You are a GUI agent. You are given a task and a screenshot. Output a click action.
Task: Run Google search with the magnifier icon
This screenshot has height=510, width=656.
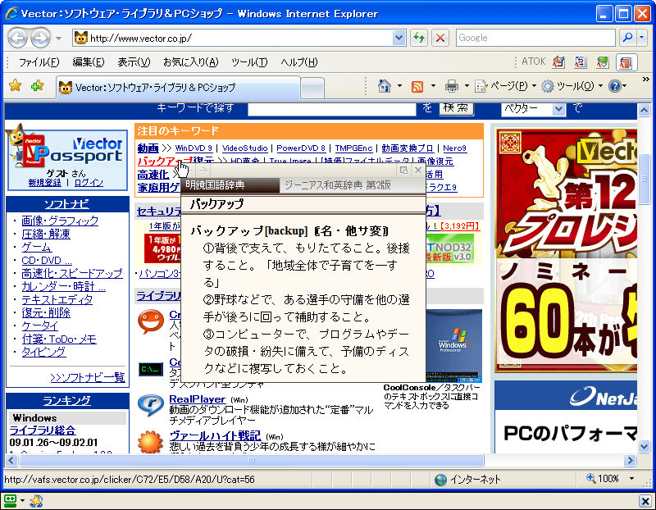627,38
